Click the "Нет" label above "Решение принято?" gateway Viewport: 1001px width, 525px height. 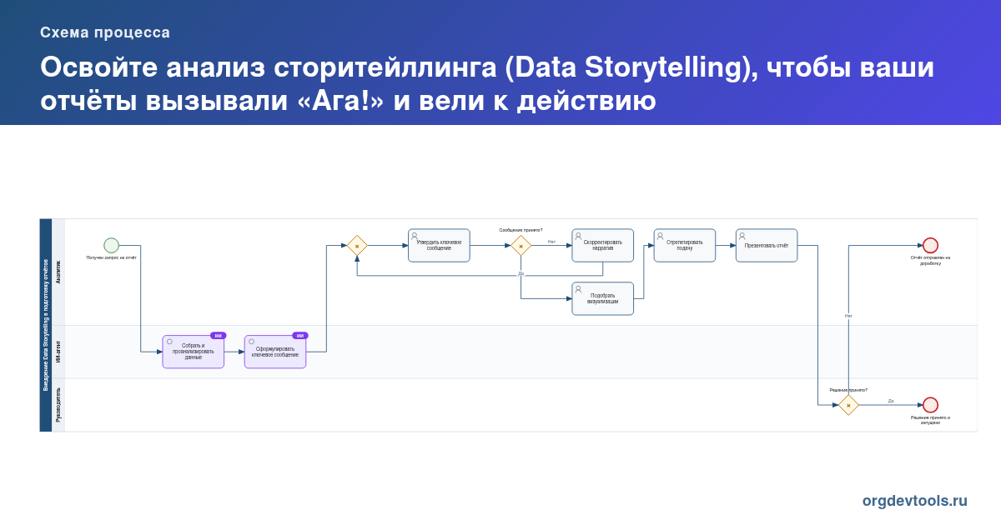click(848, 316)
